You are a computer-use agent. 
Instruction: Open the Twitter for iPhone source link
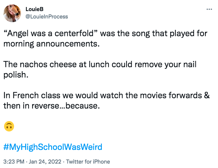coord(88,162)
